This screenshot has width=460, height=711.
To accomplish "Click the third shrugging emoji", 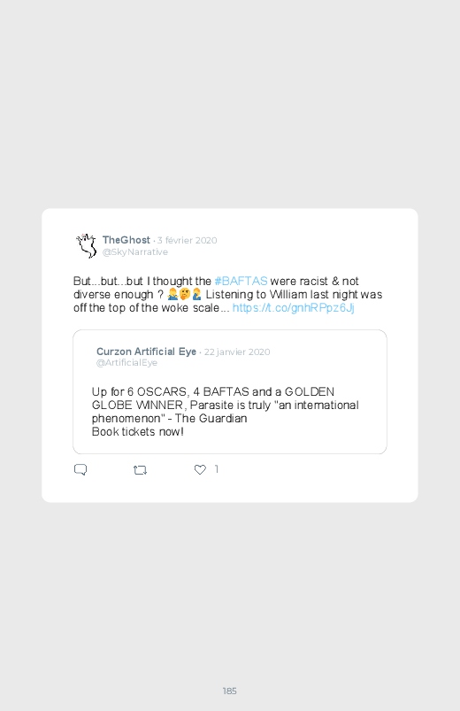I will 196,295.
